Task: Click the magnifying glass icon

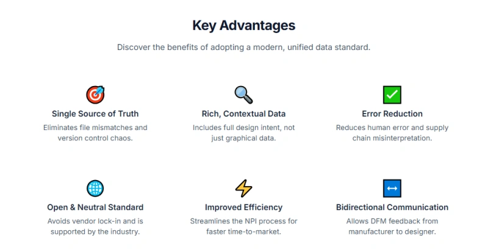Action: (x=243, y=95)
